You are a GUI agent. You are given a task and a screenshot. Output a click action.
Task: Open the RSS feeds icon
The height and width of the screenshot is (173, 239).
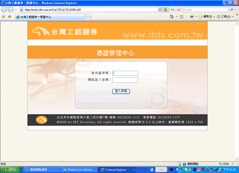[x=181, y=17]
